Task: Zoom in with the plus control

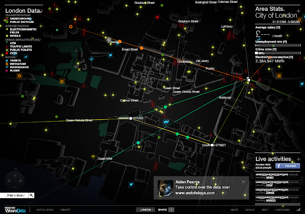Action: 15,176
